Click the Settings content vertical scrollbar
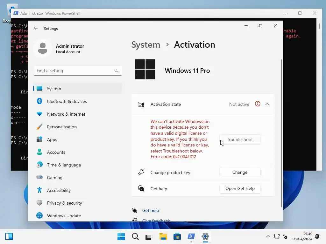This screenshot has height=244, width=326. (x=281, y=133)
